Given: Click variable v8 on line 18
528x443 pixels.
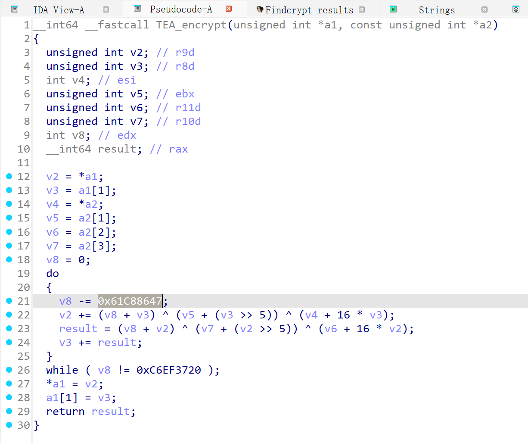Looking at the screenshot, I should (x=52, y=259).
